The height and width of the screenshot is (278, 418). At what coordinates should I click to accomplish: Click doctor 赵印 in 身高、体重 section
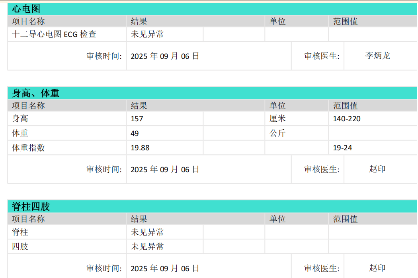click(377, 169)
